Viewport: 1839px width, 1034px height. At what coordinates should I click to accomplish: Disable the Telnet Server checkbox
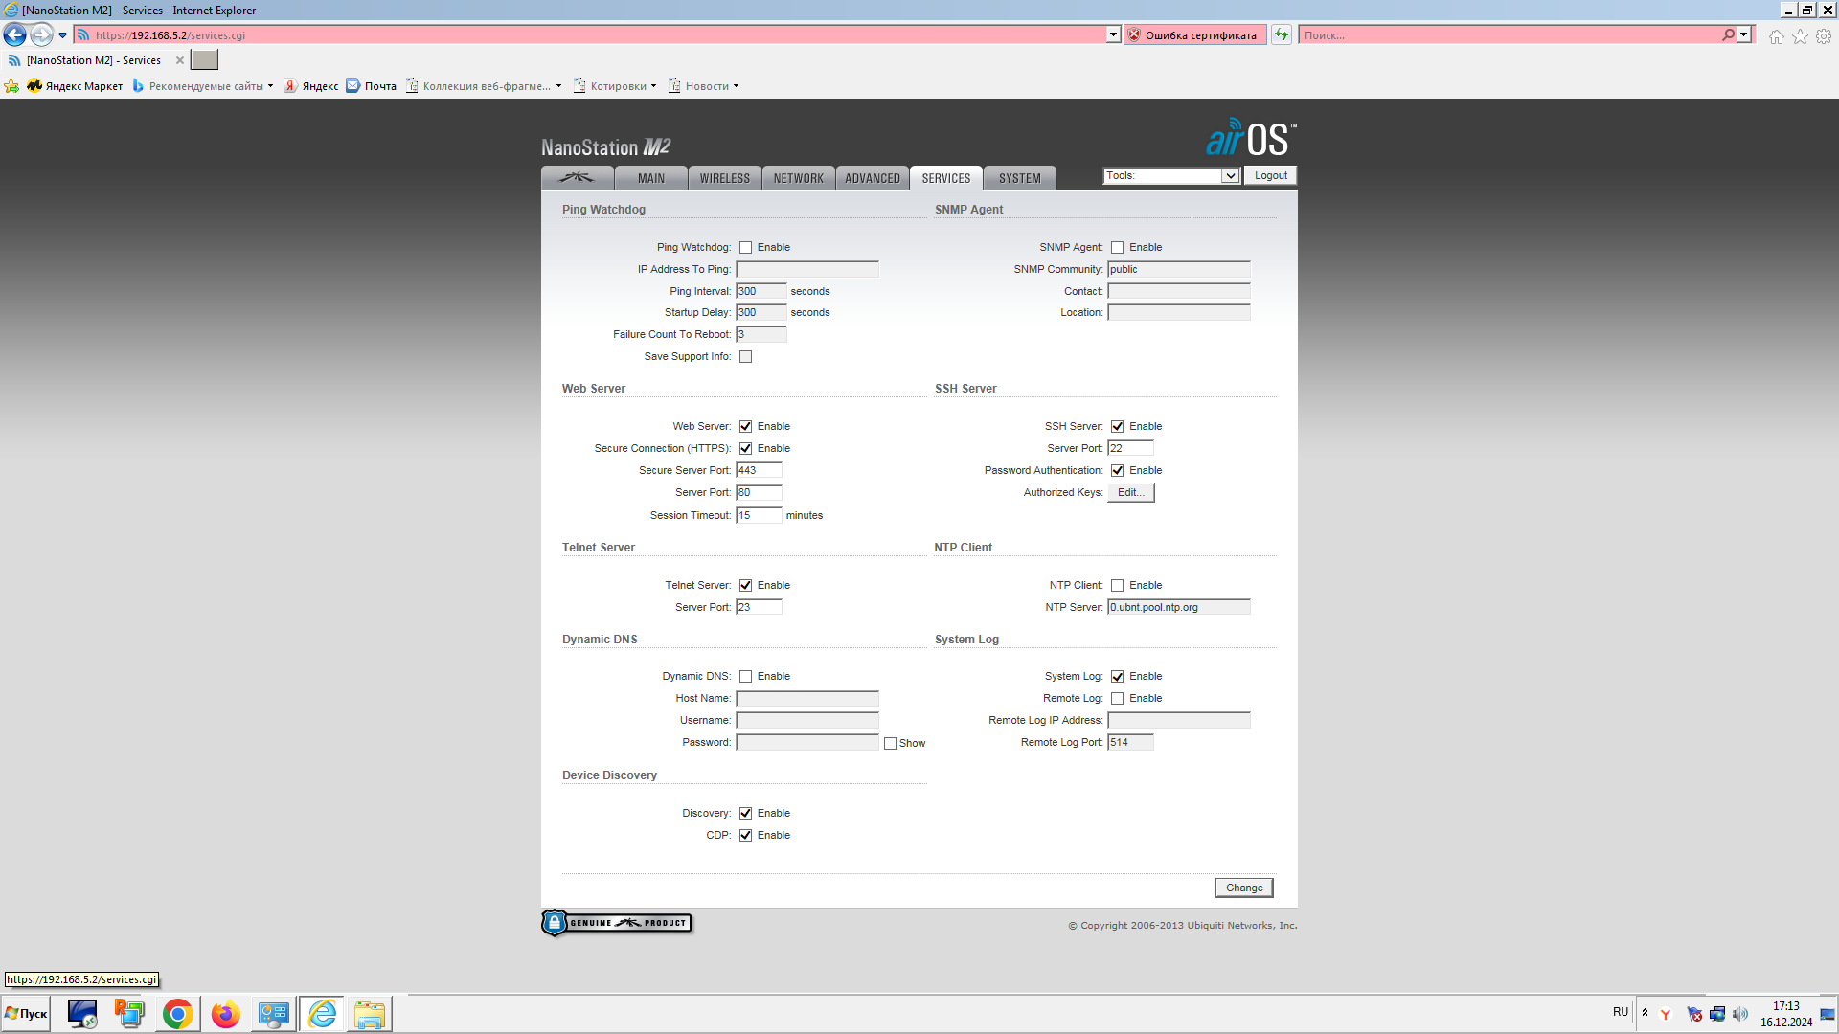pyautogui.click(x=745, y=586)
